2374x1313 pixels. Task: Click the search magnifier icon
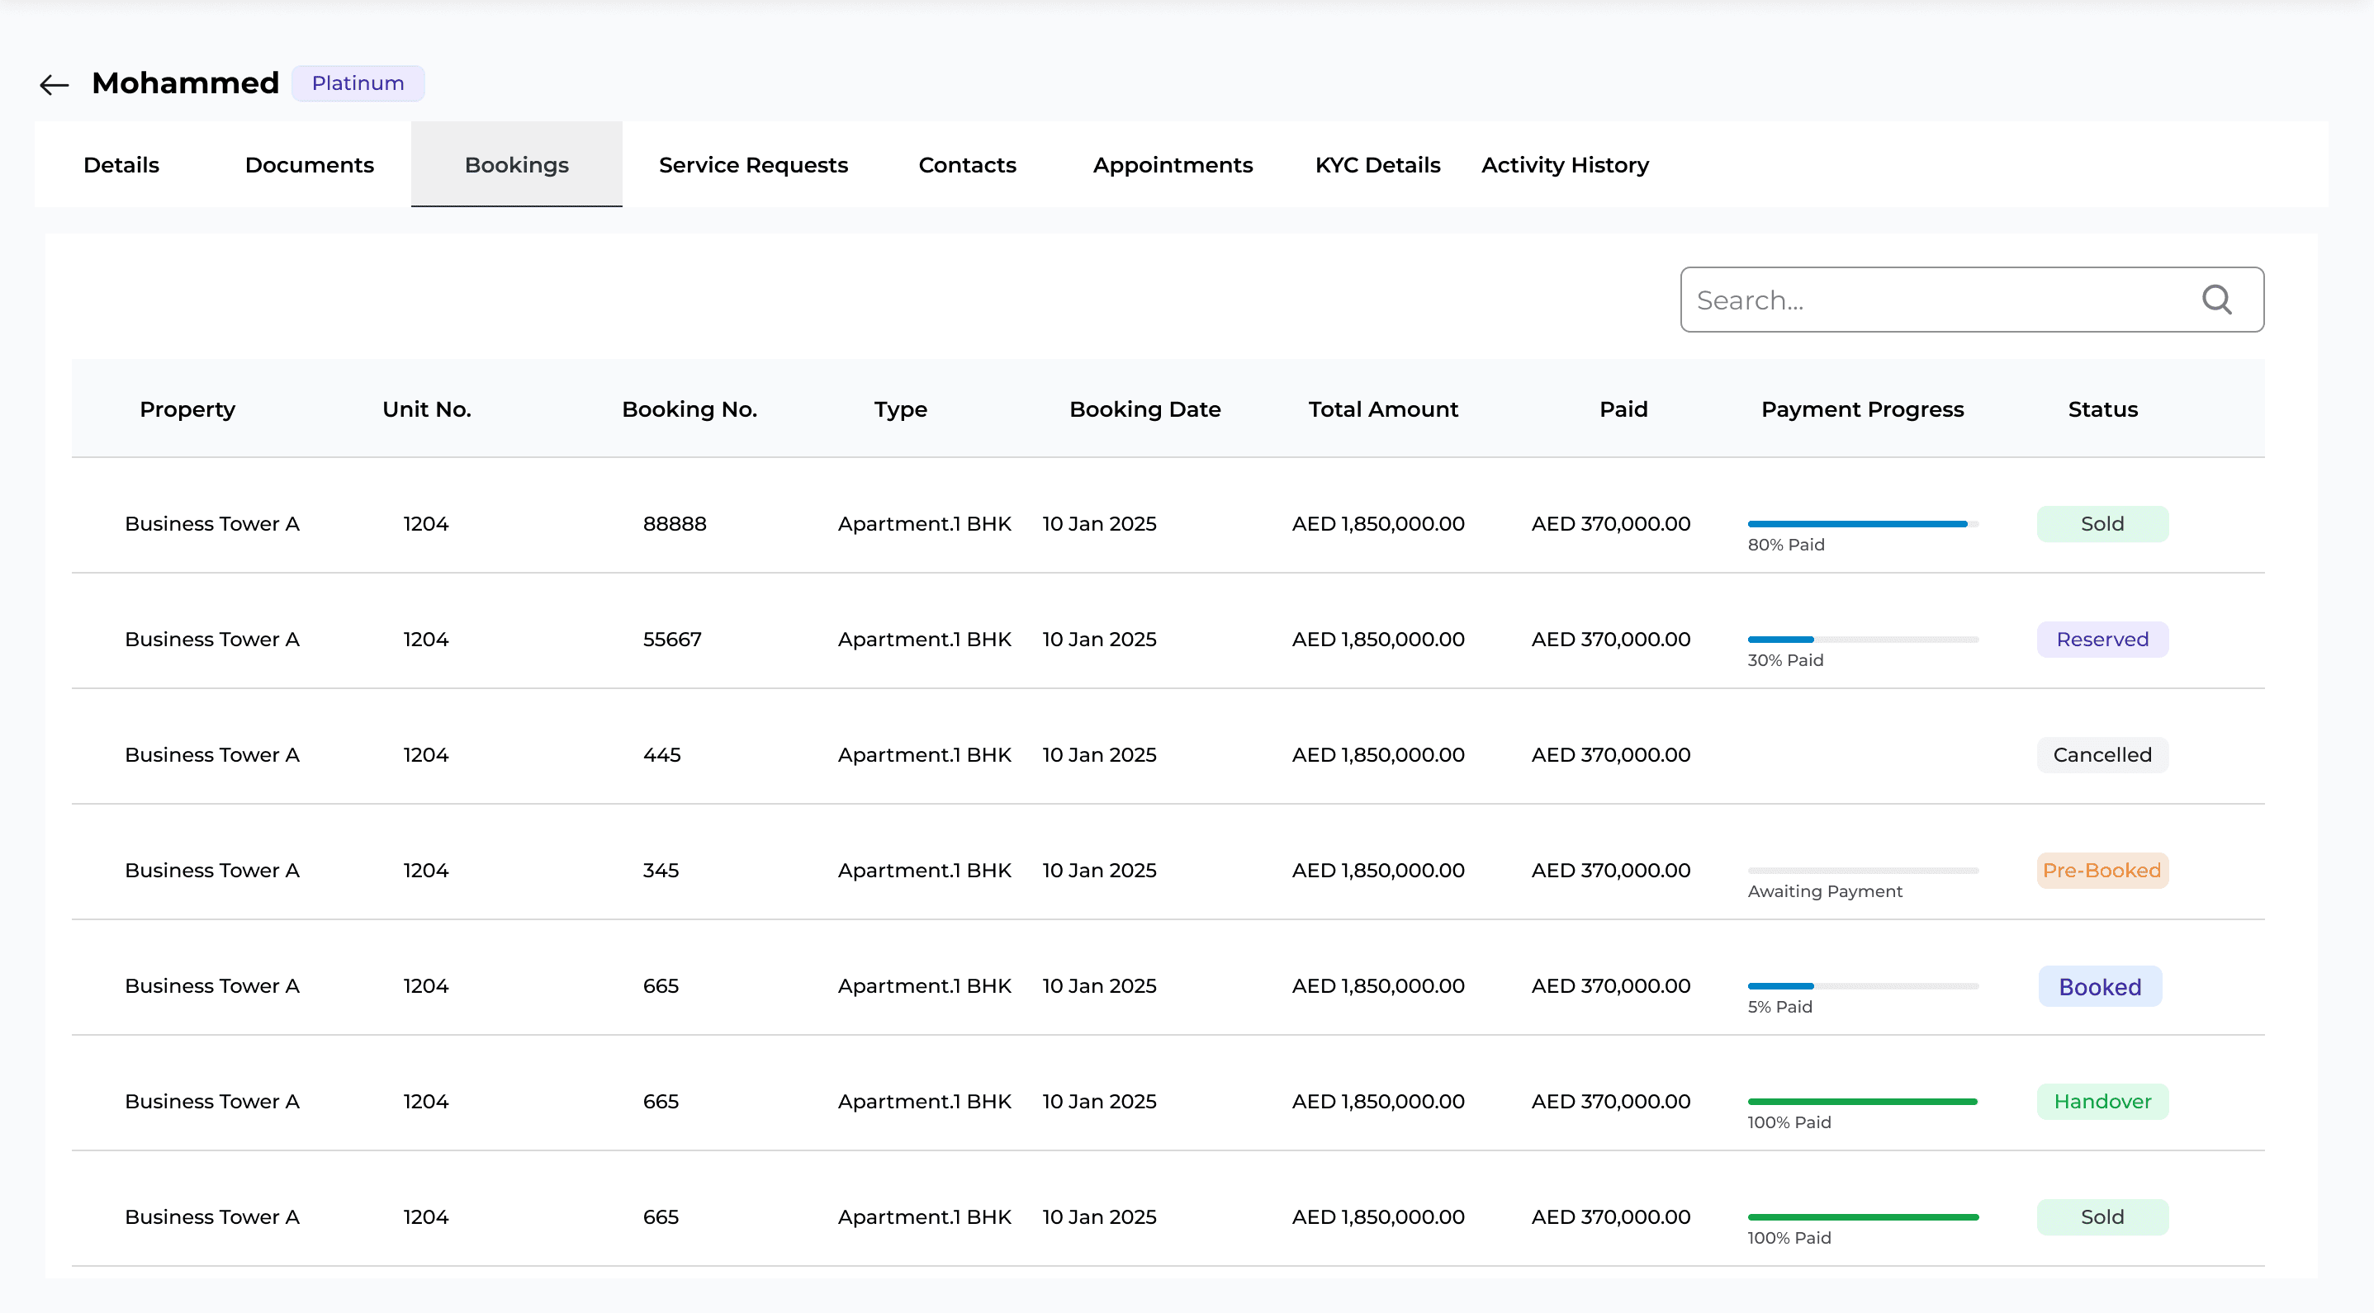(2216, 300)
